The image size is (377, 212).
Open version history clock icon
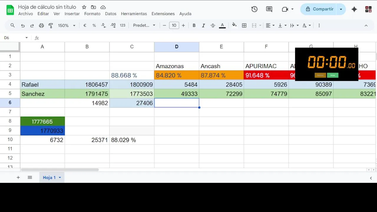254,9
